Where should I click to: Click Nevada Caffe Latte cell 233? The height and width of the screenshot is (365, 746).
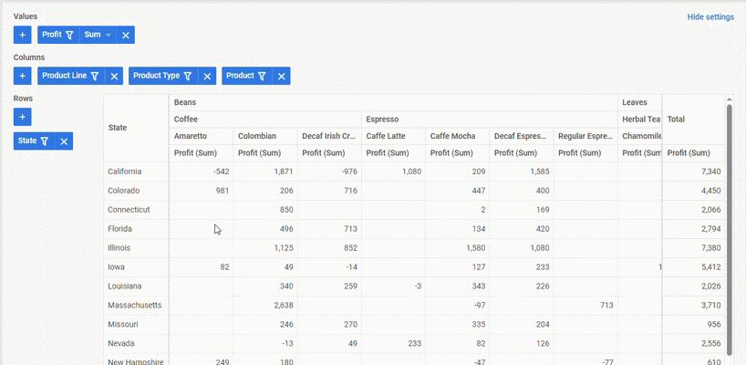point(393,343)
